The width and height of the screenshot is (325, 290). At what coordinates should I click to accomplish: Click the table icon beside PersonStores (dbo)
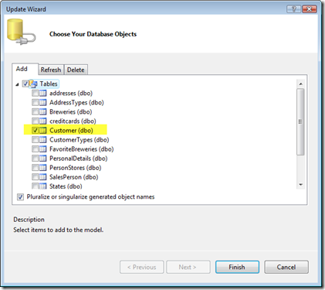pos(43,168)
